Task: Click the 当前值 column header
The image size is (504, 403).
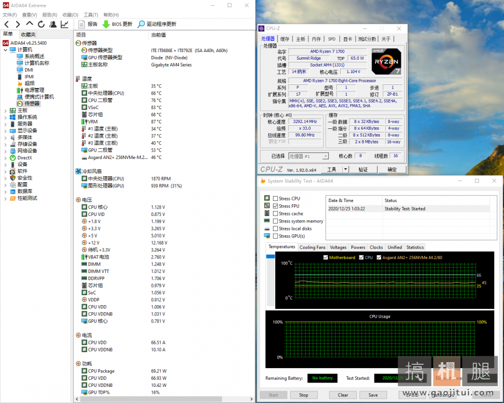Action: coord(159,35)
